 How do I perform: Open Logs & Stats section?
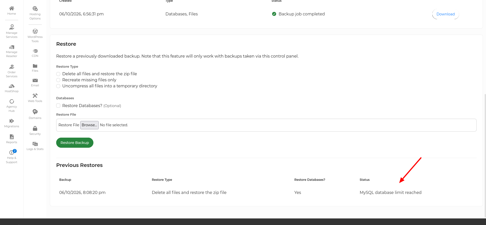tap(35, 146)
